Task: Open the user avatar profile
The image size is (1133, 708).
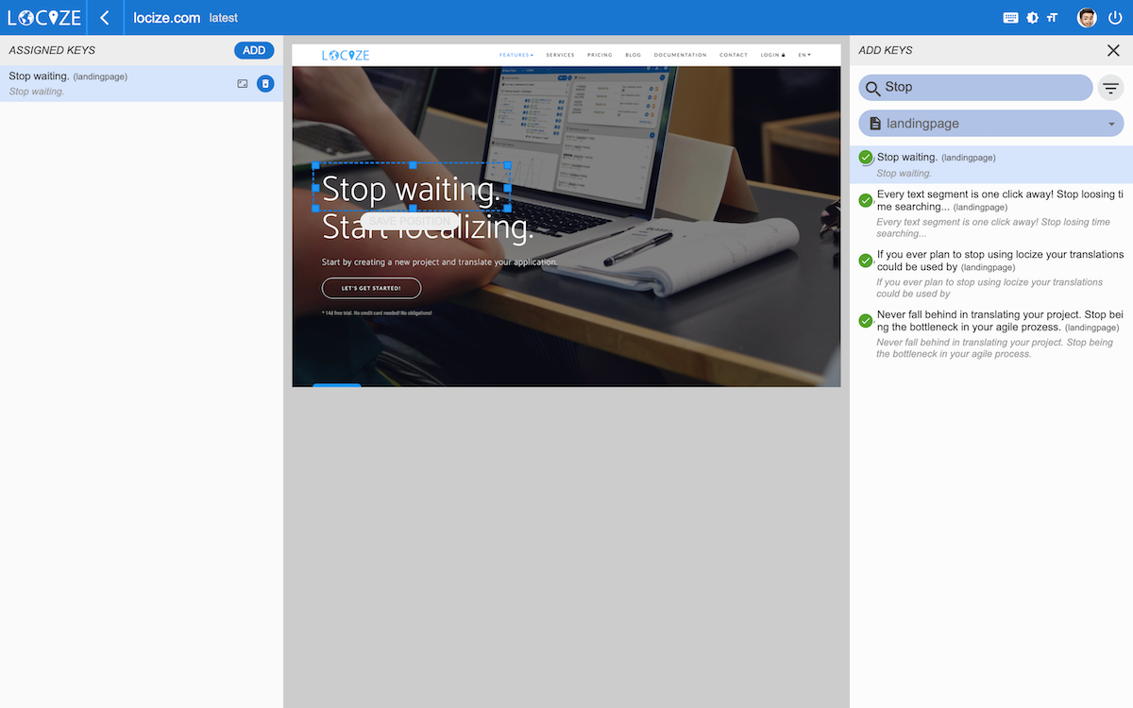Action: [x=1087, y=18]
